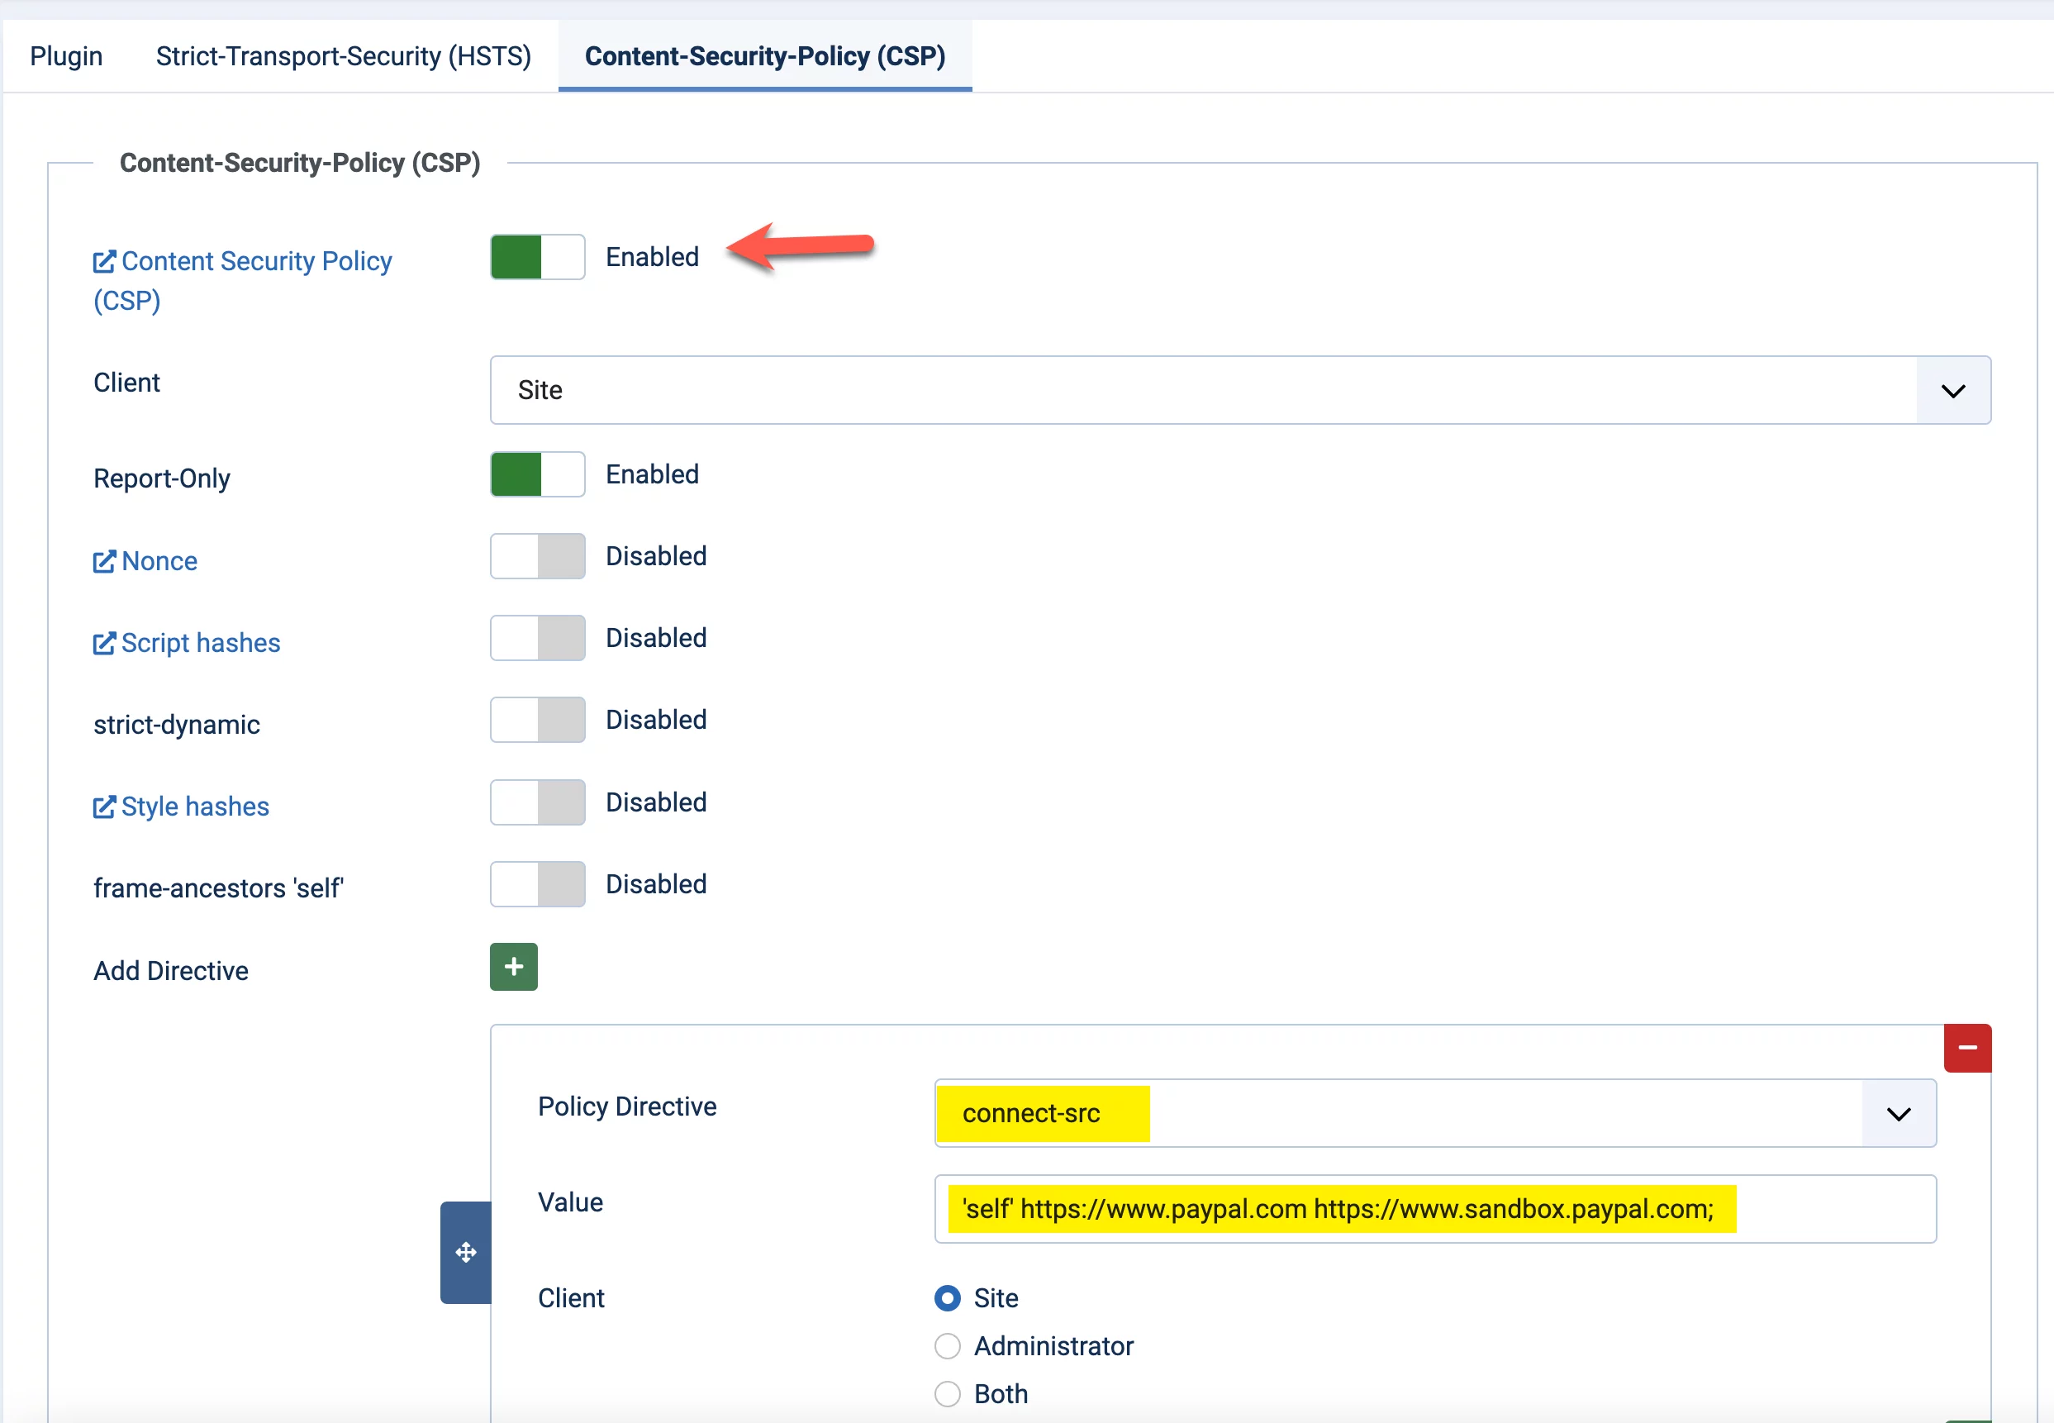The height and width of the screenshot is (1423, 2054).
Task: Open the Style hashes help link
Action: pyautogui.click(x=194, y=807)
